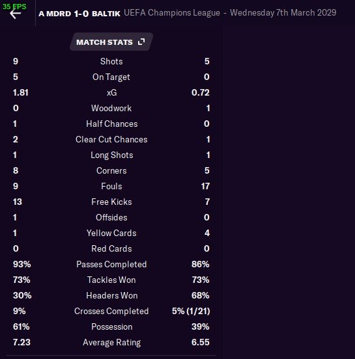Click the 5% (1/21) crosses value

tap(191, 311)
